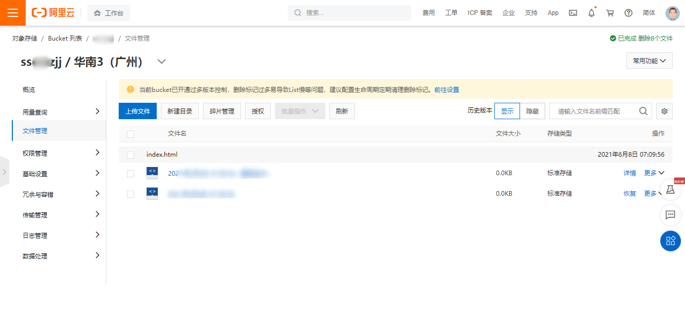
Task: Select 文件管理 in the sidebar
Action: pos(35,130)
